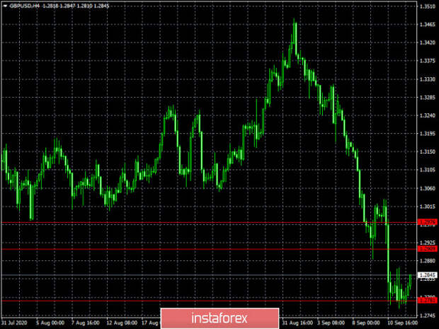The width and height of the screenshot is (439, 329).
Task: Click the 1.3240 price axis value
Action: 428,115
